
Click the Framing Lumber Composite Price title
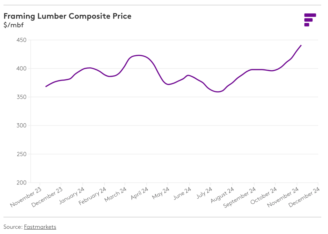pos(67,16)
